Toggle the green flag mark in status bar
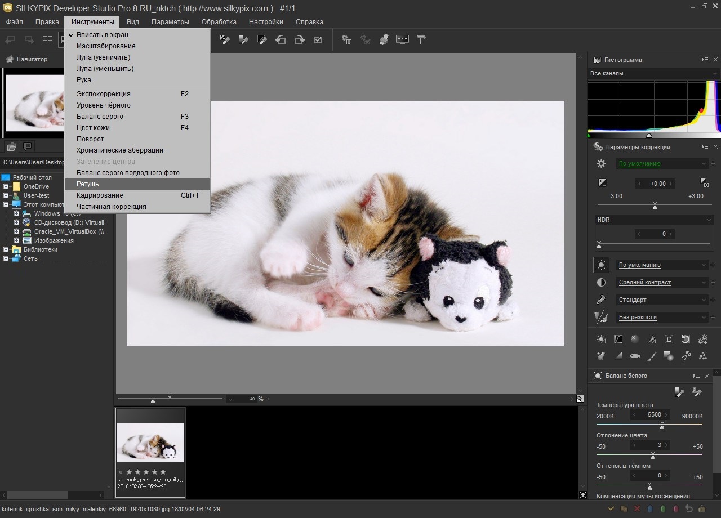 pyautogui.click(x=663, y=508)
